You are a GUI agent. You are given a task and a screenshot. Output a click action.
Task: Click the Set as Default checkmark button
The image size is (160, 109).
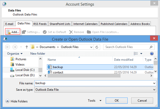point(54,32)
